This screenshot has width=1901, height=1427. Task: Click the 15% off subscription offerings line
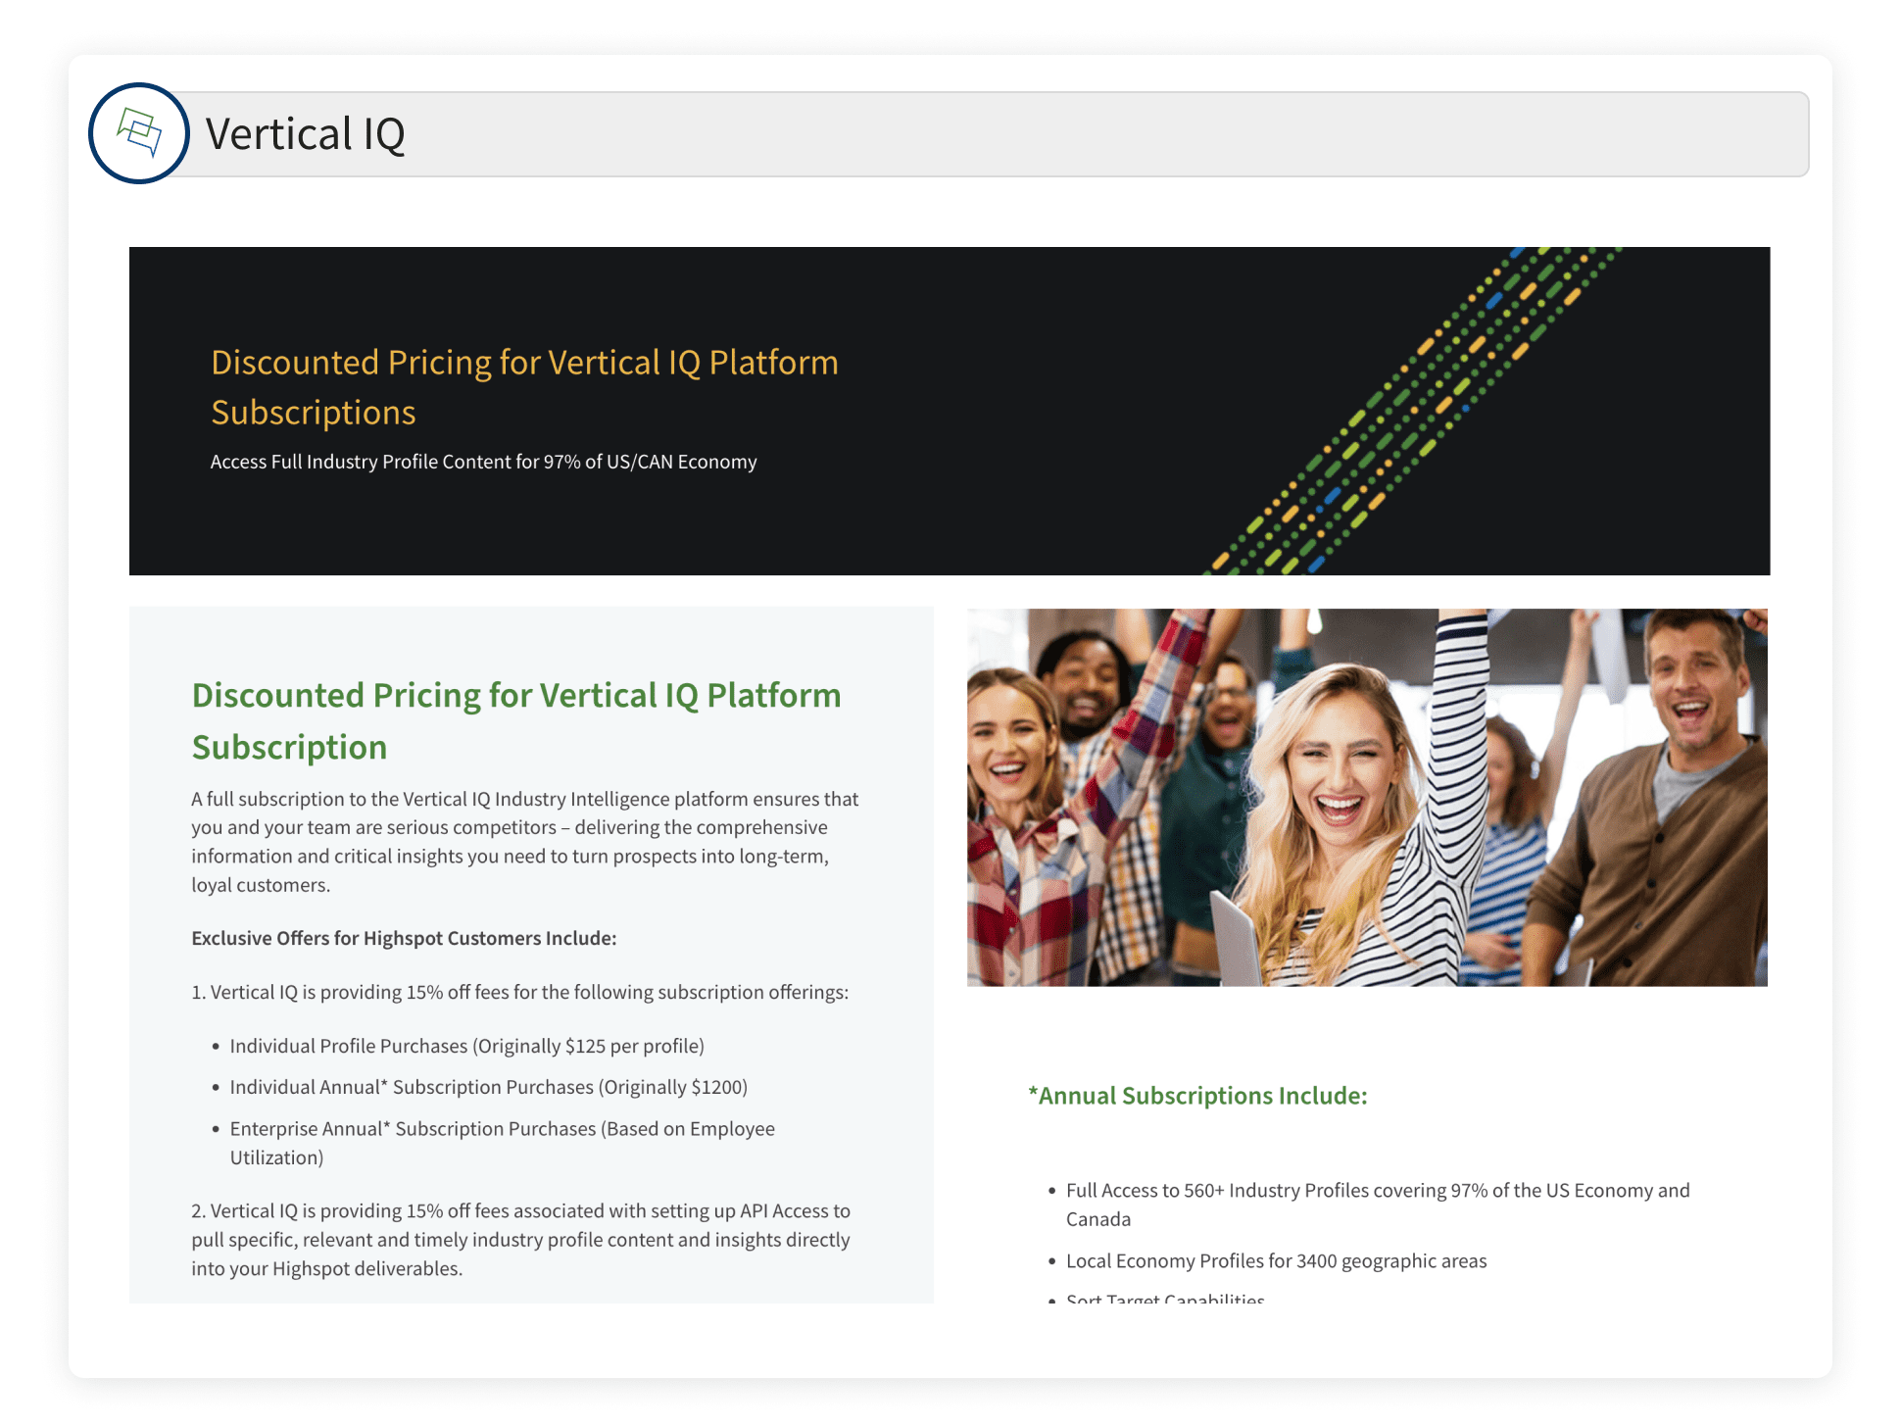coord(519,992)
